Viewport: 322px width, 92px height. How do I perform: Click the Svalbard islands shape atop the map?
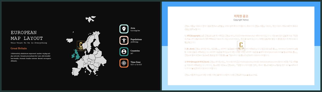[x=91, y=19]
